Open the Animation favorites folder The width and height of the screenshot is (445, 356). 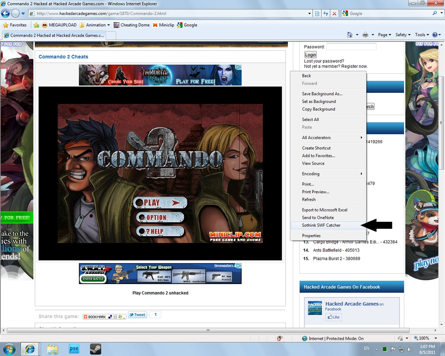[95, 25]
